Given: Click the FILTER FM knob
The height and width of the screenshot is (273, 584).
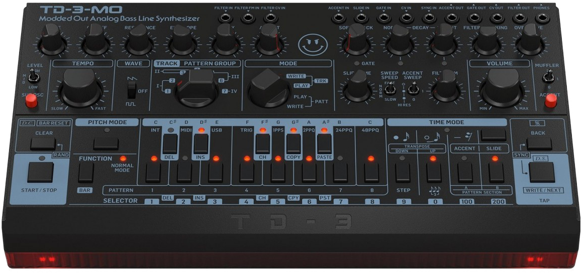Looking at the screenshot, I should coord(446,86).
